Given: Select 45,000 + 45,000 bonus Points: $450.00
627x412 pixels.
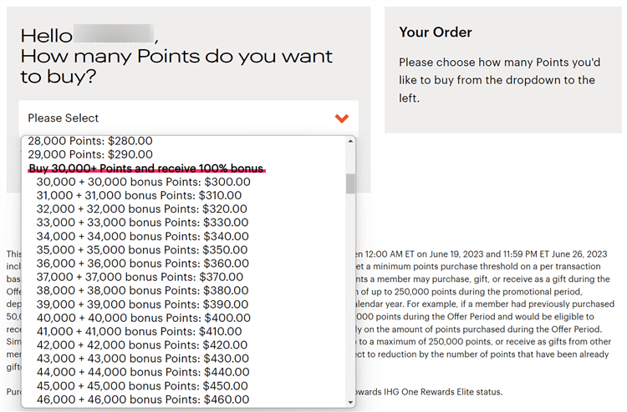Looking at the screenshot, I should pos(143,385).
